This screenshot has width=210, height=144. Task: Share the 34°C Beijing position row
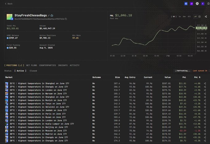click(x=205, y=127)
